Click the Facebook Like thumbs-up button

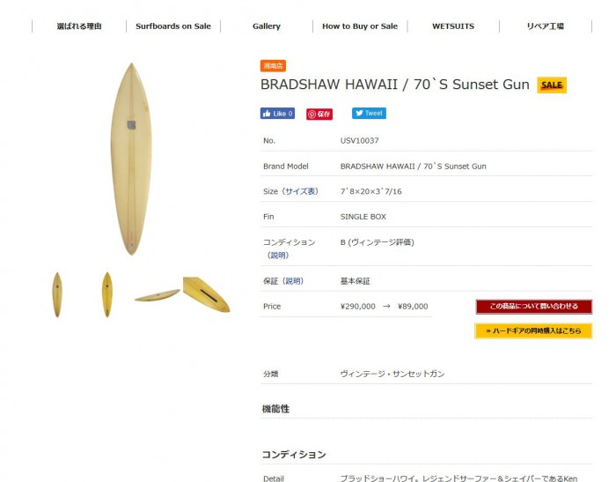click(x=277, y=114)
